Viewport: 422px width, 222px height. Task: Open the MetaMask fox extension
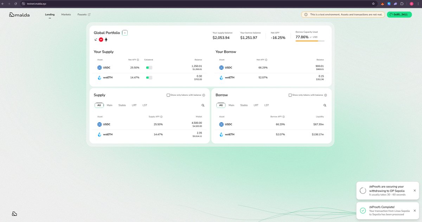[383, 4]
